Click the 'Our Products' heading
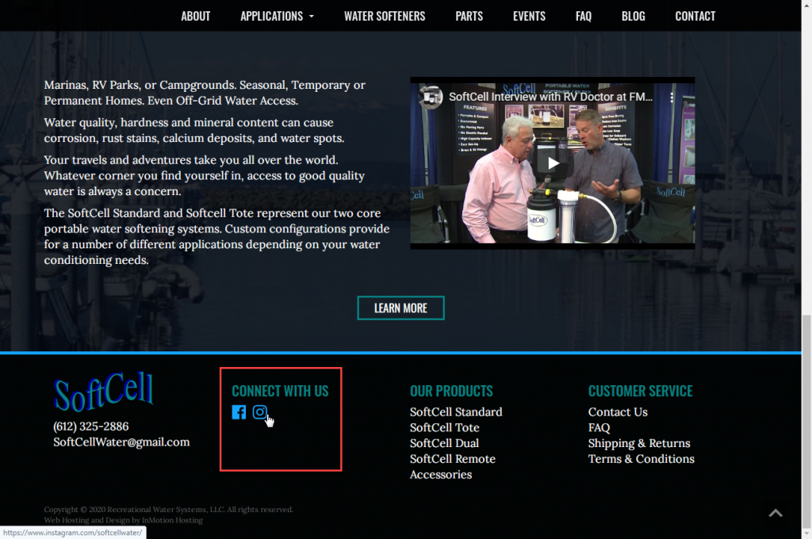 tap(451, 391)
